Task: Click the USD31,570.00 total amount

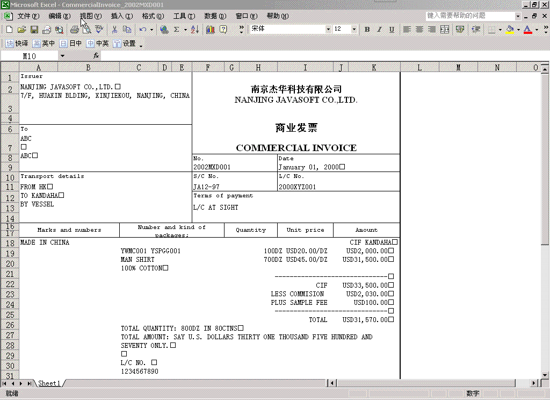Action: tap(365, 319)
